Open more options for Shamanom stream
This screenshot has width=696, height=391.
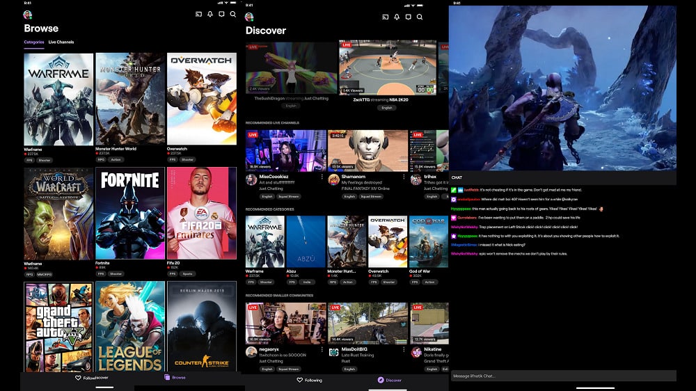tap(404, 177)
